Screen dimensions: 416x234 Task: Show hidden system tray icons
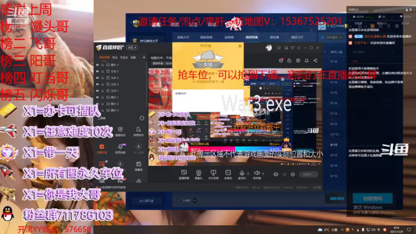pos(342,229)
